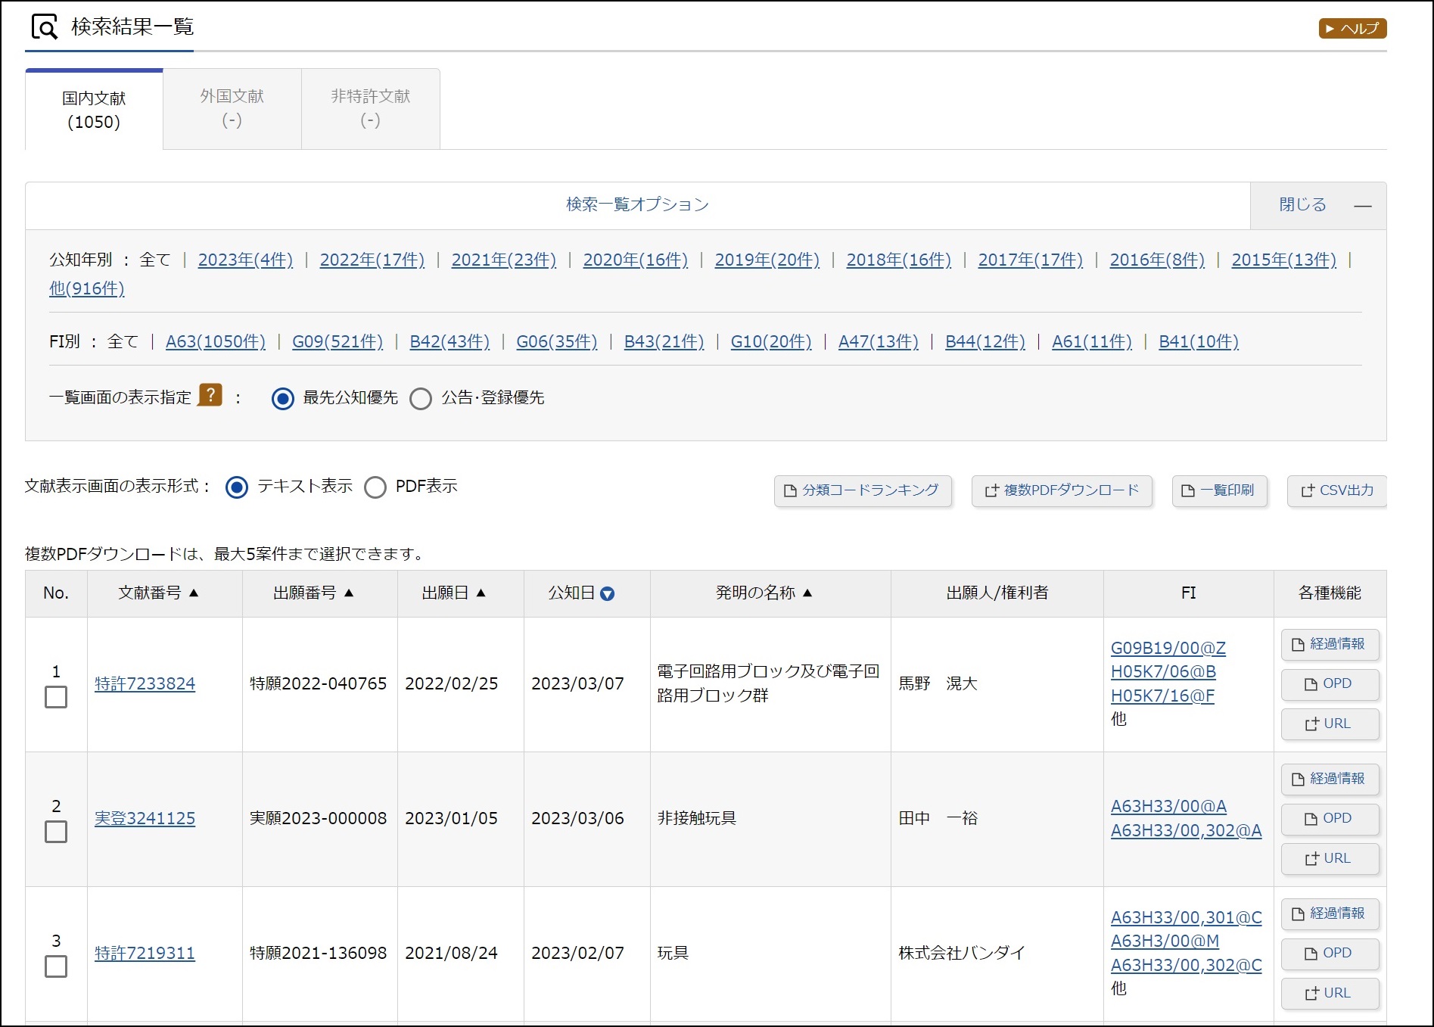Sort by 文献番号 ascending arrow
Image resolution: width=1434 pixels, height=1027 pixels.
click(194, 593)
